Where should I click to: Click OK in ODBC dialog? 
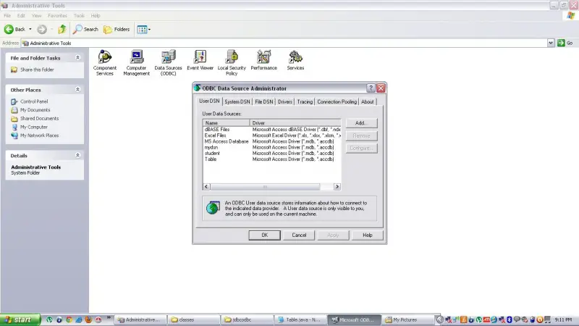(264, 235)
